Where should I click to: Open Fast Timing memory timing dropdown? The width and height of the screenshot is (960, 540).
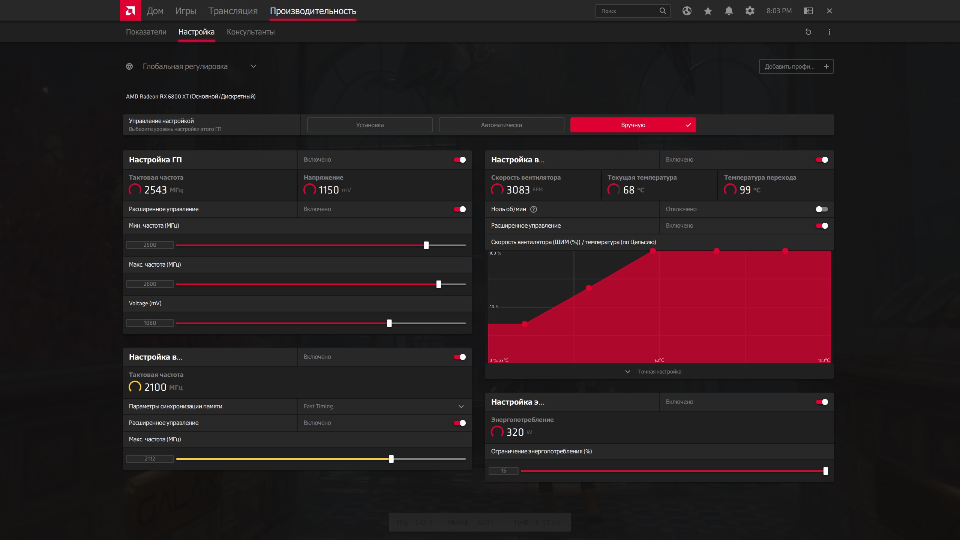tap(384, 406)
